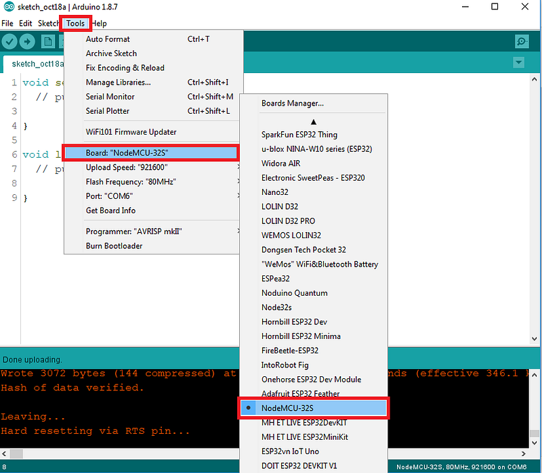Select Dongsen Tech Pocket 32 board
This screenshot has width=542, height=473.
coord(314,250)
